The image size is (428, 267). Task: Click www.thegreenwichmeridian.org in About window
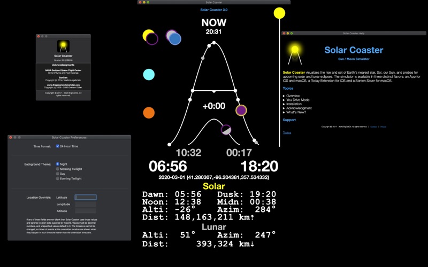pos(63,85)
